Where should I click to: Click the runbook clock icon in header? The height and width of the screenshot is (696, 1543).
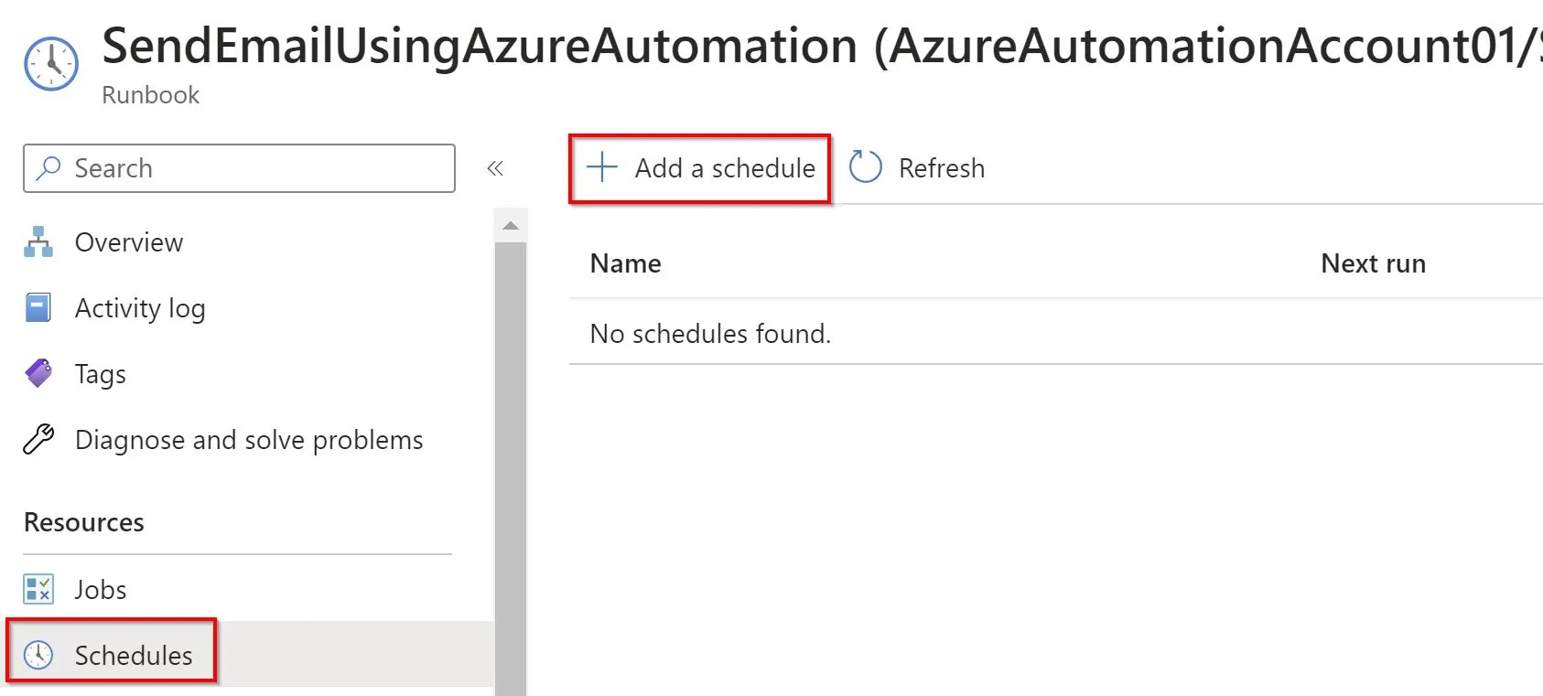[x=51, y=63]
